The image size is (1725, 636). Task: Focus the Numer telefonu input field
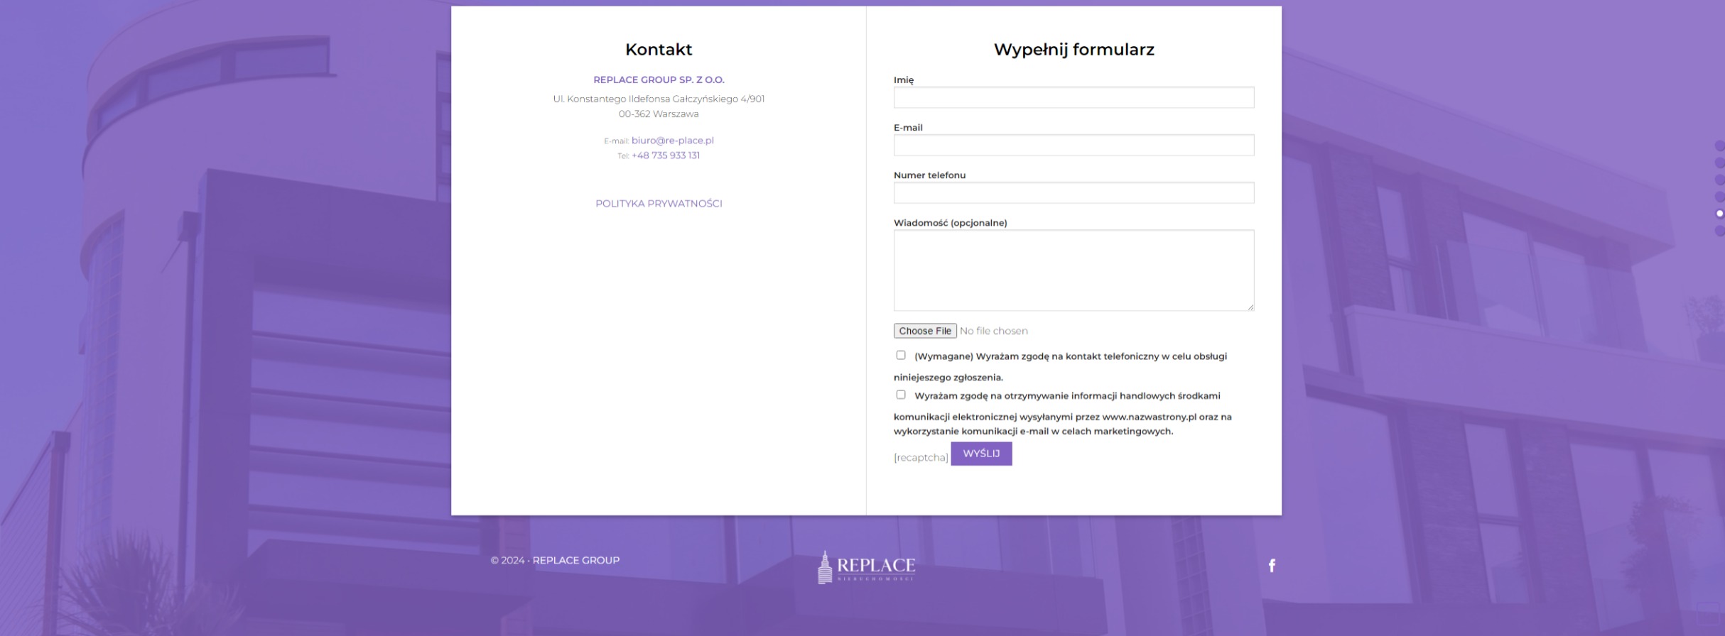1074,193
